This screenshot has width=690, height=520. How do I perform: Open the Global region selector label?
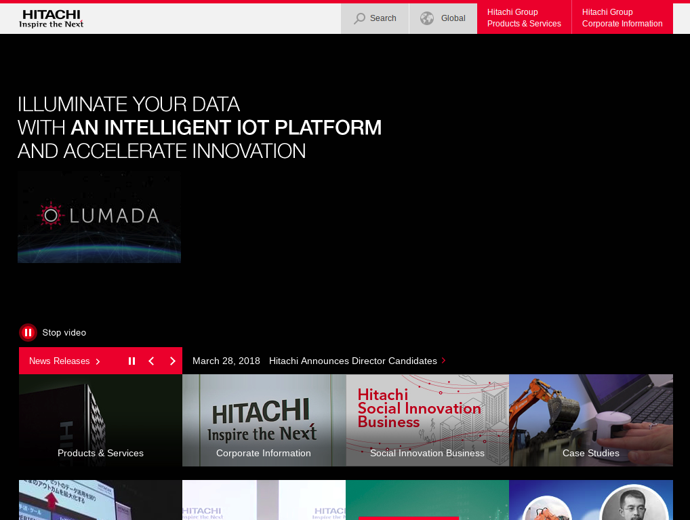coord(453,18)
